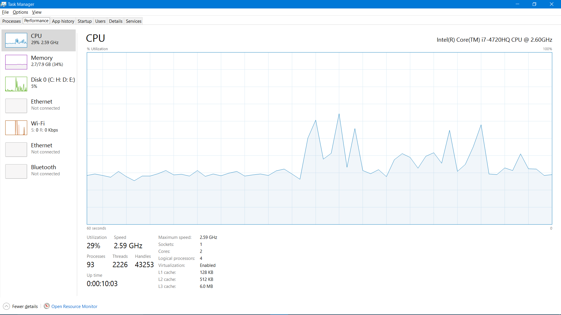Open the File menu
The width and height of the screenshot is (561, 315).
[x=5, y=12]
